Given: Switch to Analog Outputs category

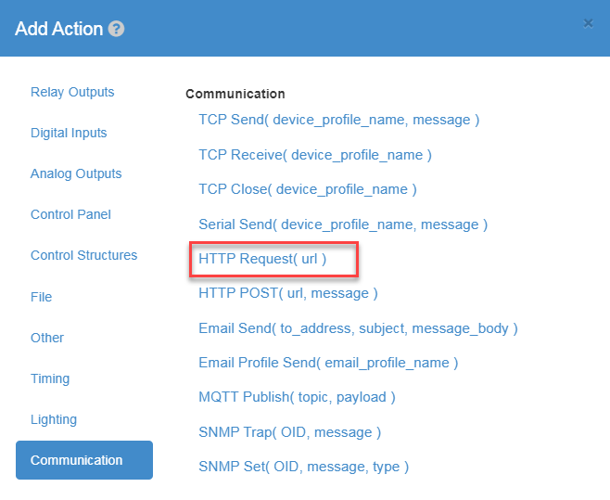Looking at the screenshot, I should 76,173.
